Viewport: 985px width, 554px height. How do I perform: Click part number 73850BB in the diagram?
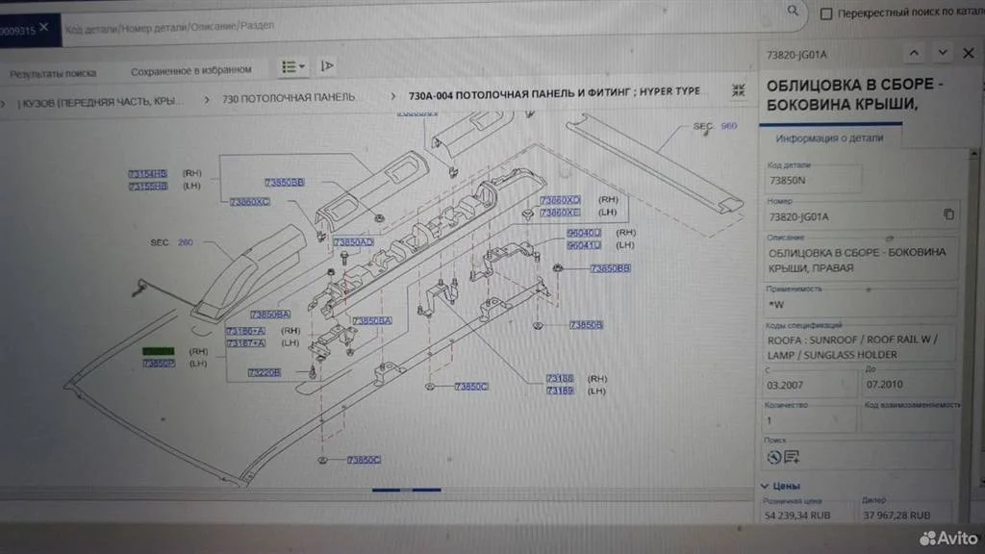pos(284,182)
